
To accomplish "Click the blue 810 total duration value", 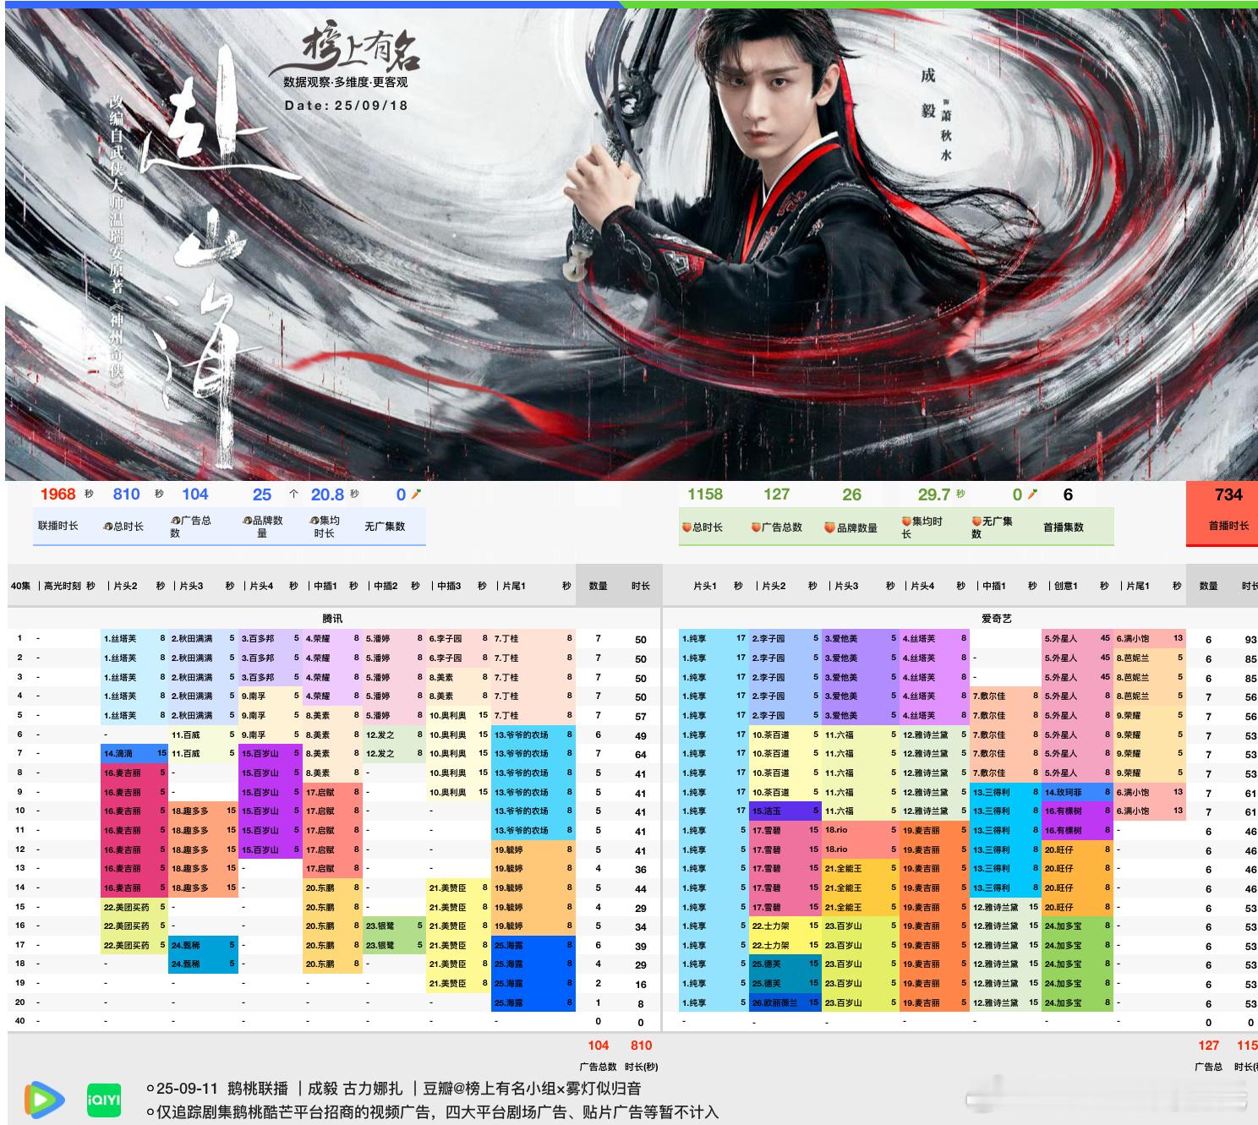I will point(126,494).
